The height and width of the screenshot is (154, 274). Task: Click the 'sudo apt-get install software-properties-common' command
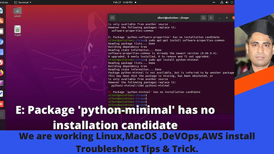pos(186,40)
